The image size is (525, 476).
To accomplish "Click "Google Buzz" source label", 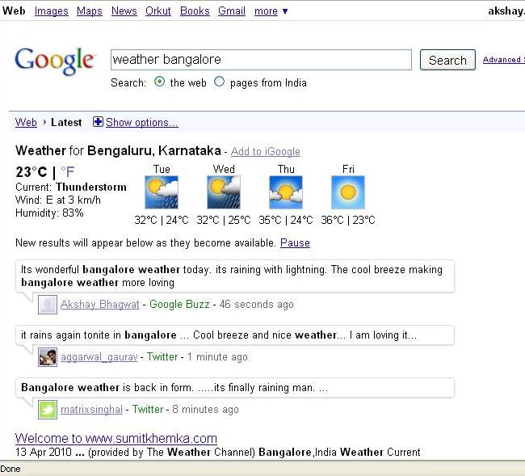I will 179,305.
